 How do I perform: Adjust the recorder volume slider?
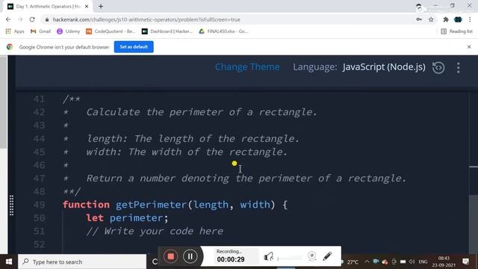(x=290, y=259)
